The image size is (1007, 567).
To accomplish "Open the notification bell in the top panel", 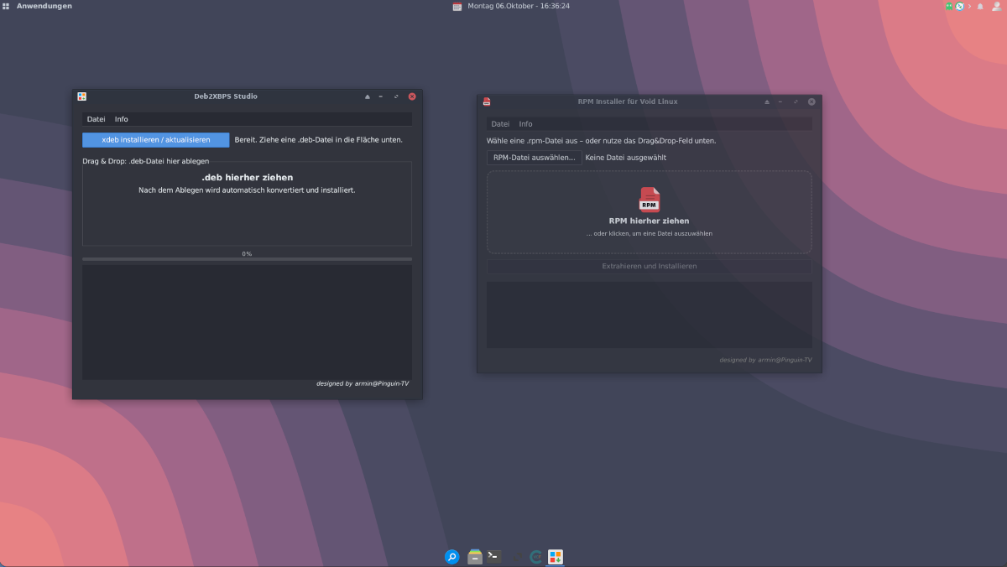I will pyautogui.click(x=980, y=6).
